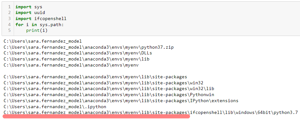Click the 'import sys' code line
Viewport: 300px width, 119px height.
pyautogui.click(x=29, y=7)
